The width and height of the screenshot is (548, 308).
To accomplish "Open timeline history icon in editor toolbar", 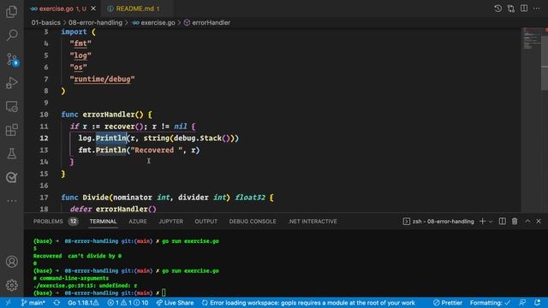I will (x=497, y=9).
